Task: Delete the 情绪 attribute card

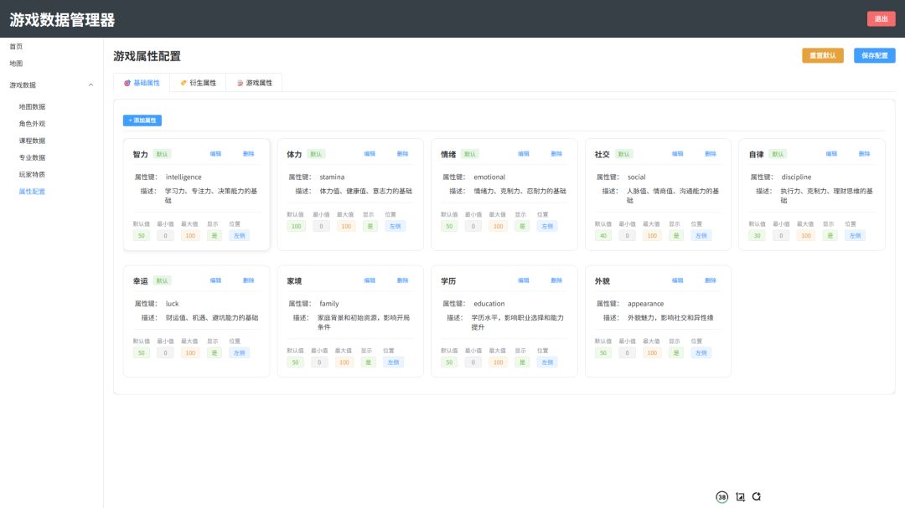Action: (556, 154)
